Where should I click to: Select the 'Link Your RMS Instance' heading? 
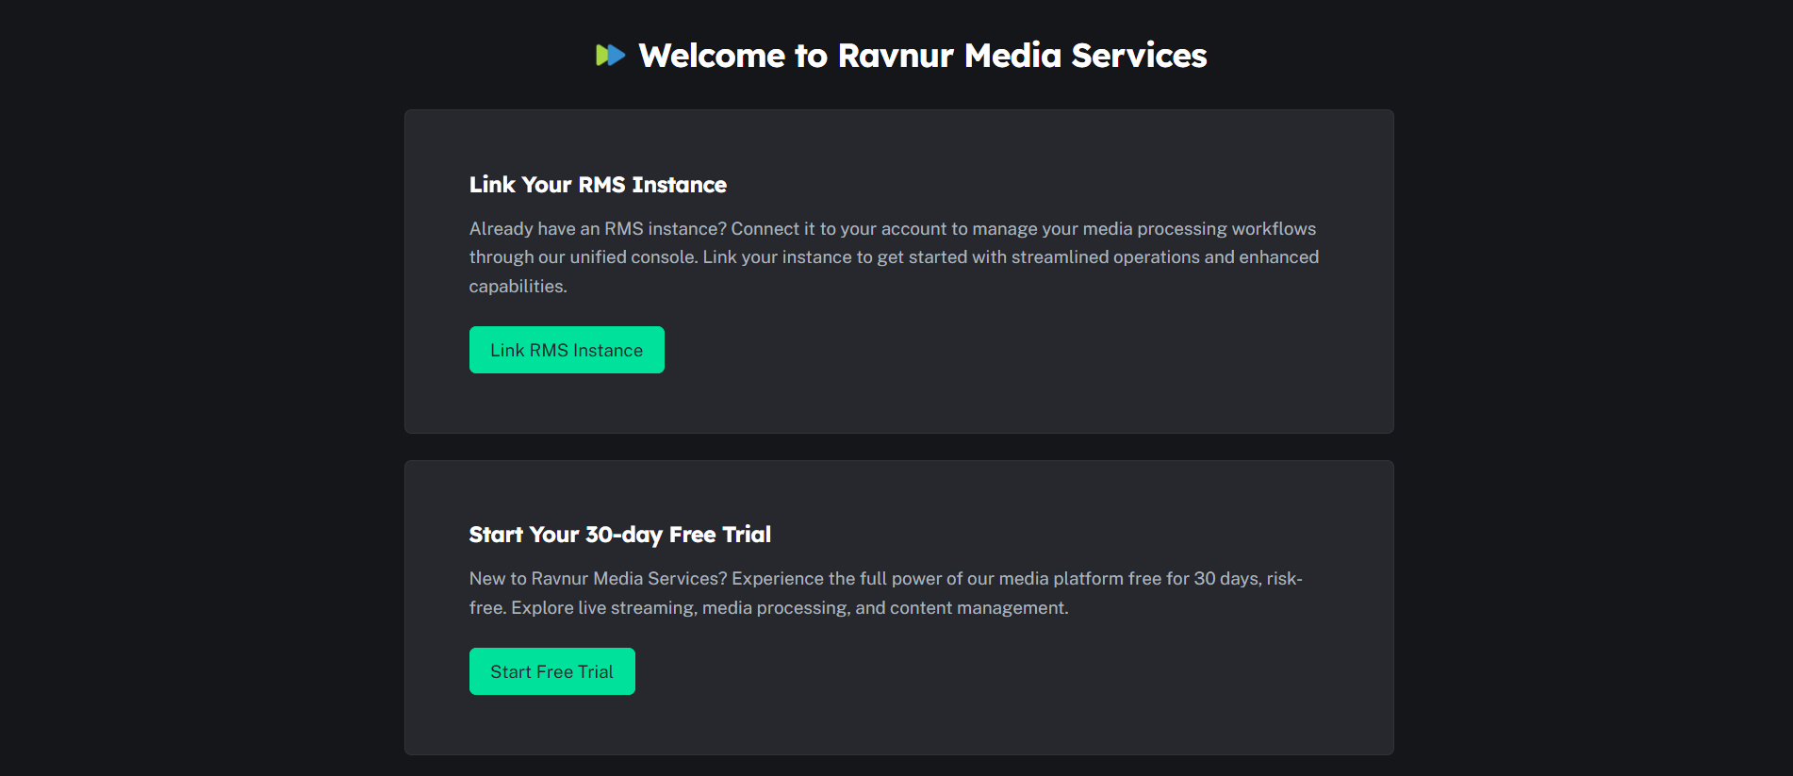click(598, 185)
